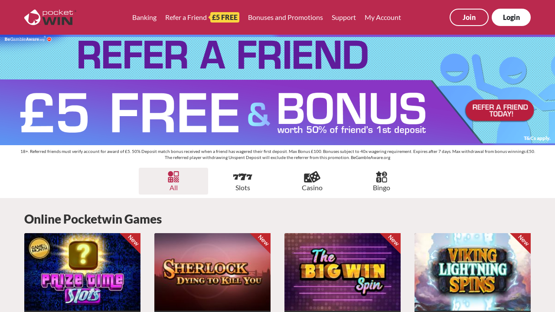Go to the Support page
Screen dimensions: 555x312
344,17
